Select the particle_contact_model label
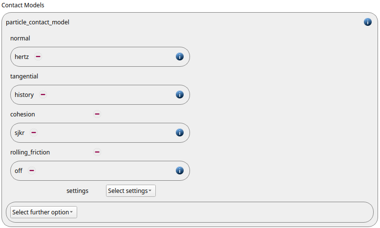380x228 pixels. click(38, 22)
